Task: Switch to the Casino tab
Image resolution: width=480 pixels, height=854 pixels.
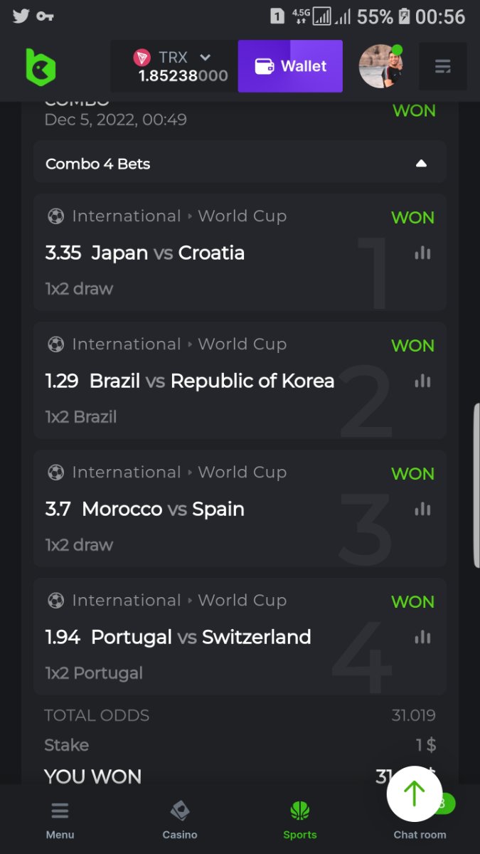Action: [180, 820]
